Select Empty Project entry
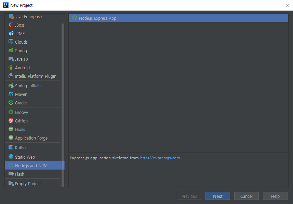293x204 pixels. click(28, 184)
